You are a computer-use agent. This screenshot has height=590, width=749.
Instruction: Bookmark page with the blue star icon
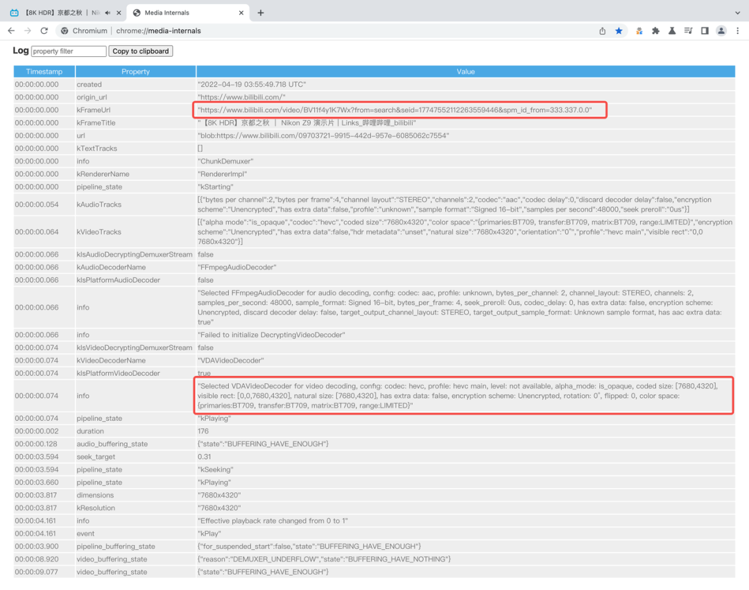[619, 31]
